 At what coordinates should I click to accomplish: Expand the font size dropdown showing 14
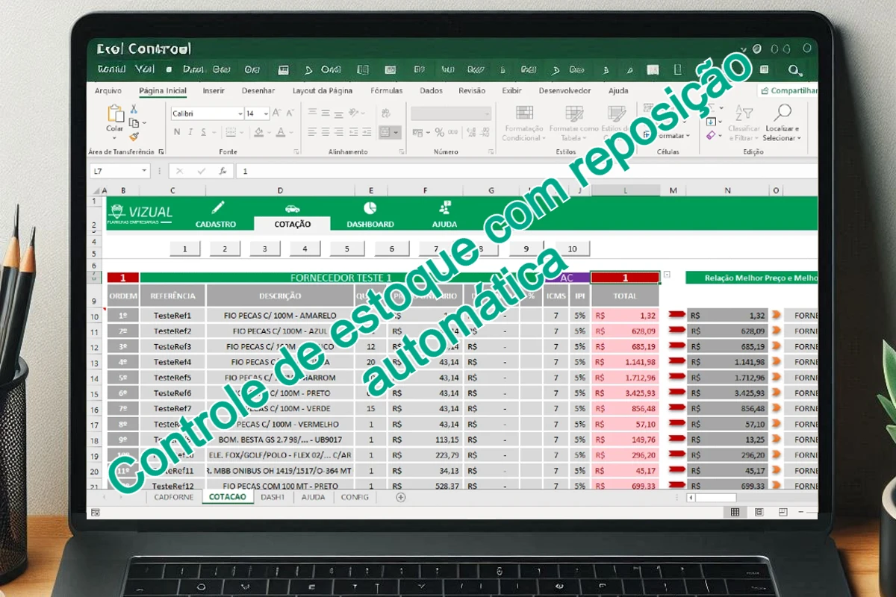[266, 112]
